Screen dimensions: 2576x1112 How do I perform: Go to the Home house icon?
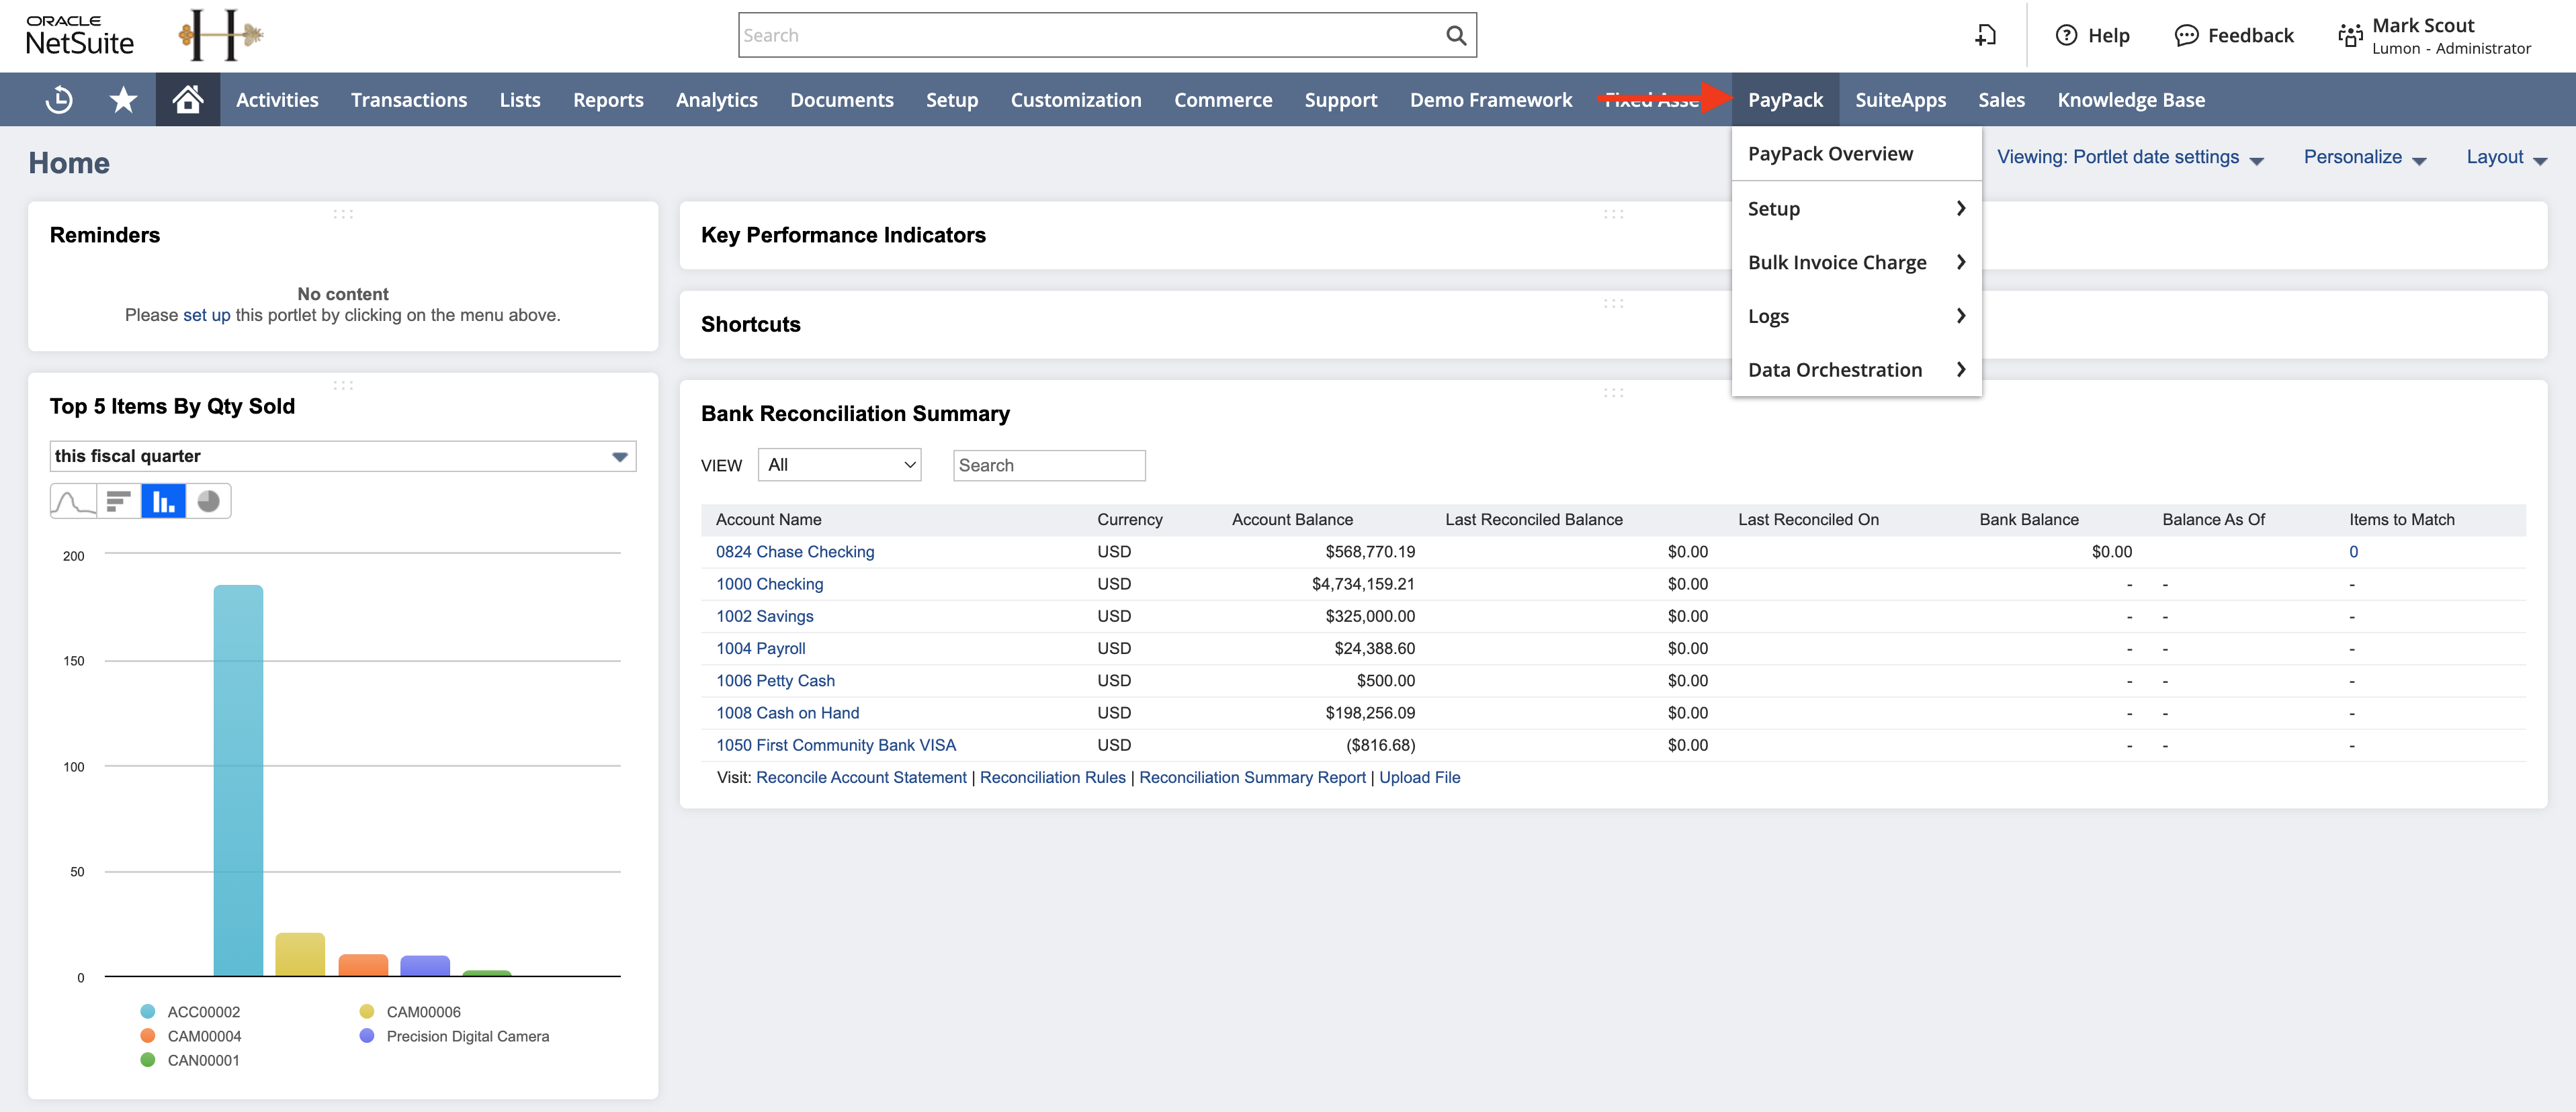pyautogui.click(x=187, y=99)
